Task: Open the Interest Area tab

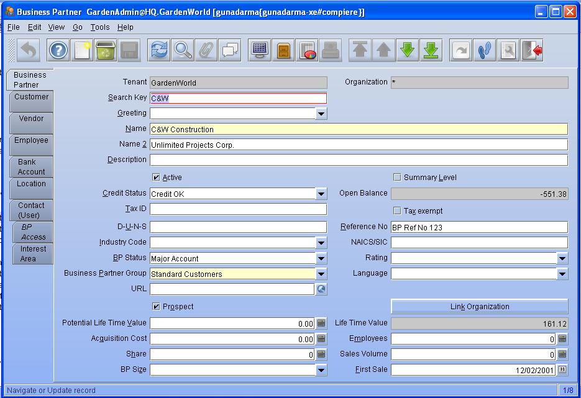Action: (x=33, y=253)
